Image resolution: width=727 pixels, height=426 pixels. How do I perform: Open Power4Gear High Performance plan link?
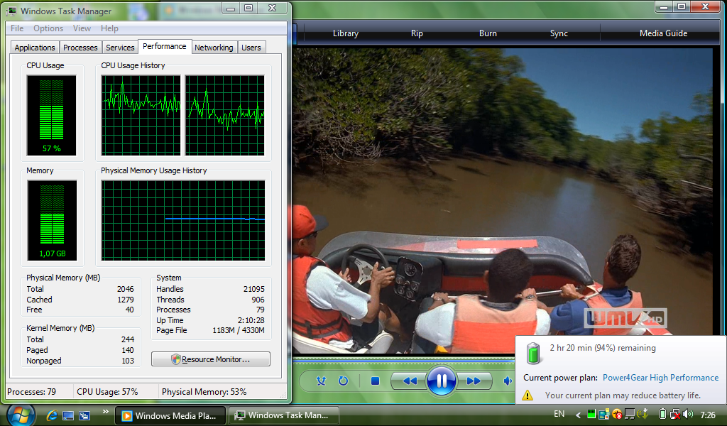(660, 378)
